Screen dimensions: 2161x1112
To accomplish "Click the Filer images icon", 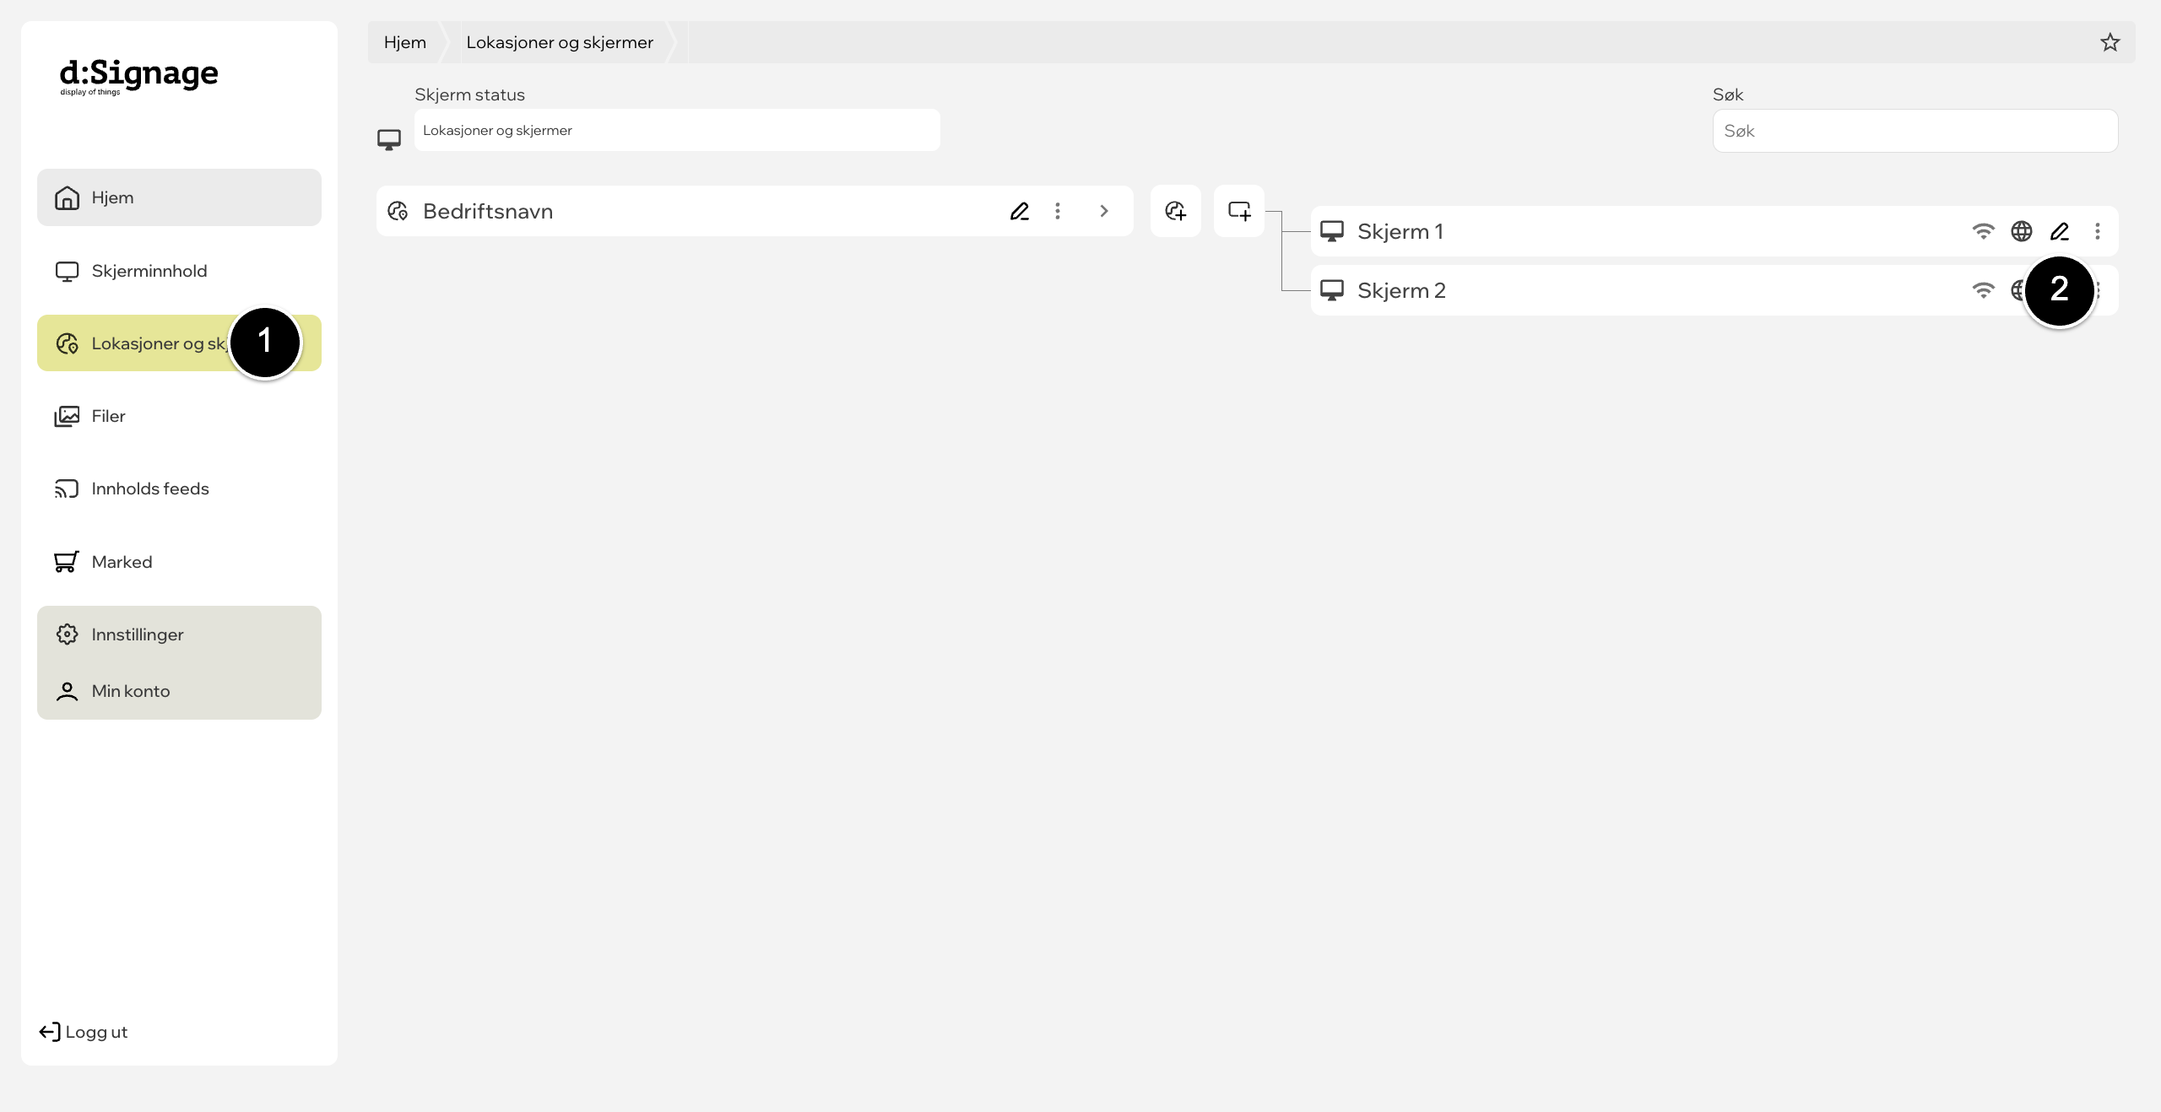I will tap(67, 416).
